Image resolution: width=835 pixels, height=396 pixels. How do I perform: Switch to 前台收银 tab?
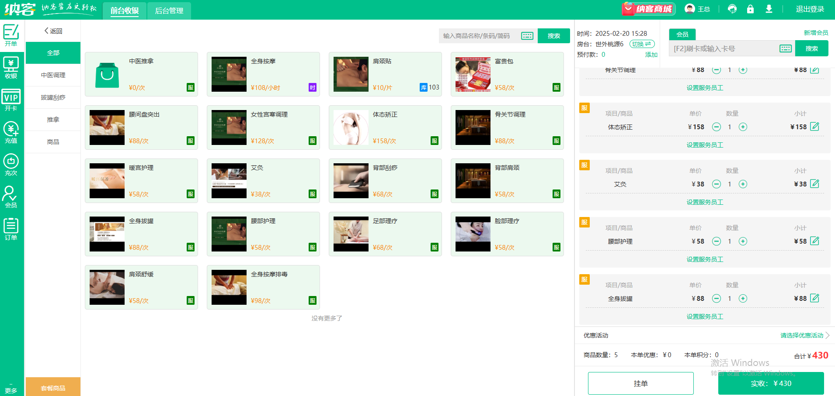coord(125,10)
